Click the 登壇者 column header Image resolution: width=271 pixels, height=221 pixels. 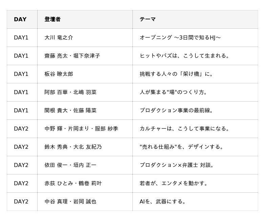(x=53, y=19)
